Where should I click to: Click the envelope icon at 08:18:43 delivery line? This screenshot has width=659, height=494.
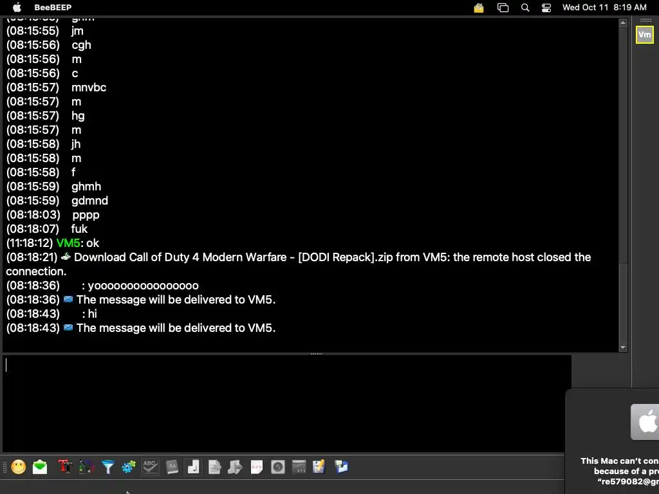(x=68, y=327)
